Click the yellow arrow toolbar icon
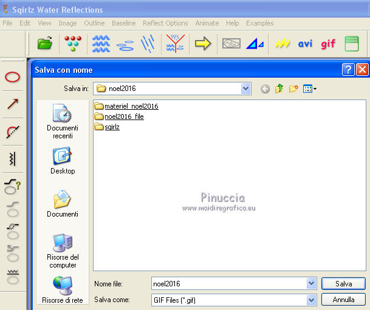370x310 pixels. point(203,43)
